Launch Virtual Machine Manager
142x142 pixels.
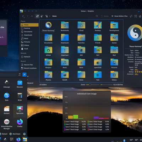click(x=7, y=124)
